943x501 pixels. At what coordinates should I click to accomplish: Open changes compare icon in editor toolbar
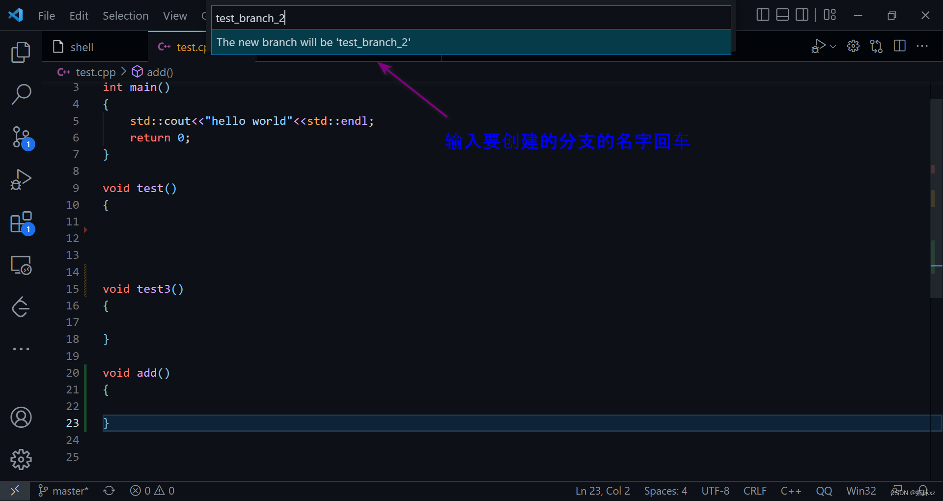pos(876,46)
